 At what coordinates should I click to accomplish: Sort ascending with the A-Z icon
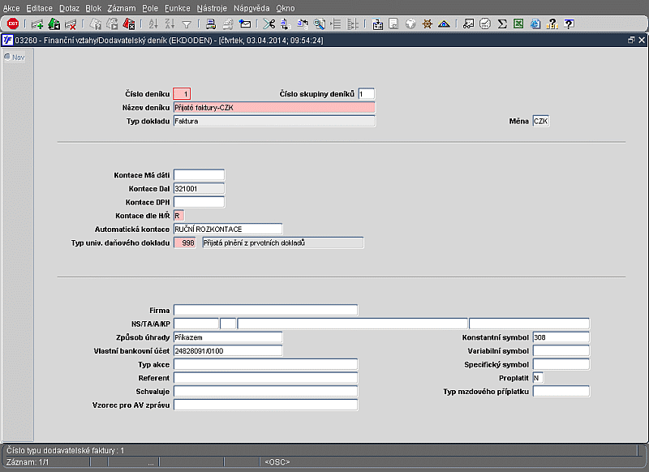coord(153,24)
